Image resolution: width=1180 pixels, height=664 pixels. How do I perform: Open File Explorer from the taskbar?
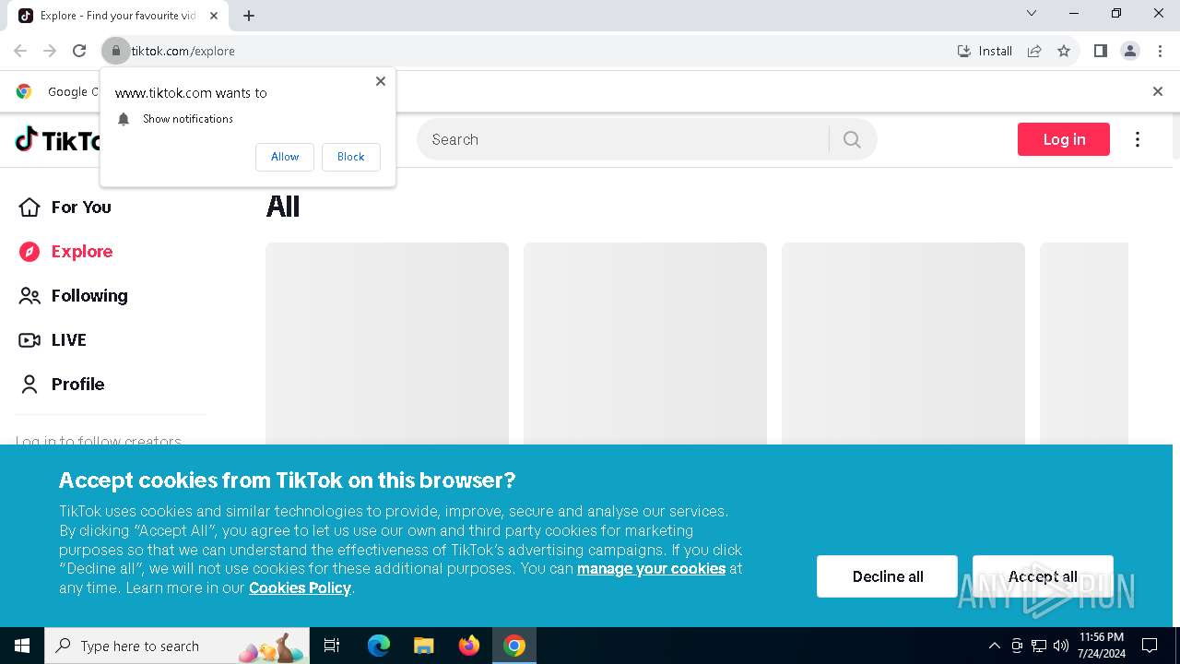[424, 646]
